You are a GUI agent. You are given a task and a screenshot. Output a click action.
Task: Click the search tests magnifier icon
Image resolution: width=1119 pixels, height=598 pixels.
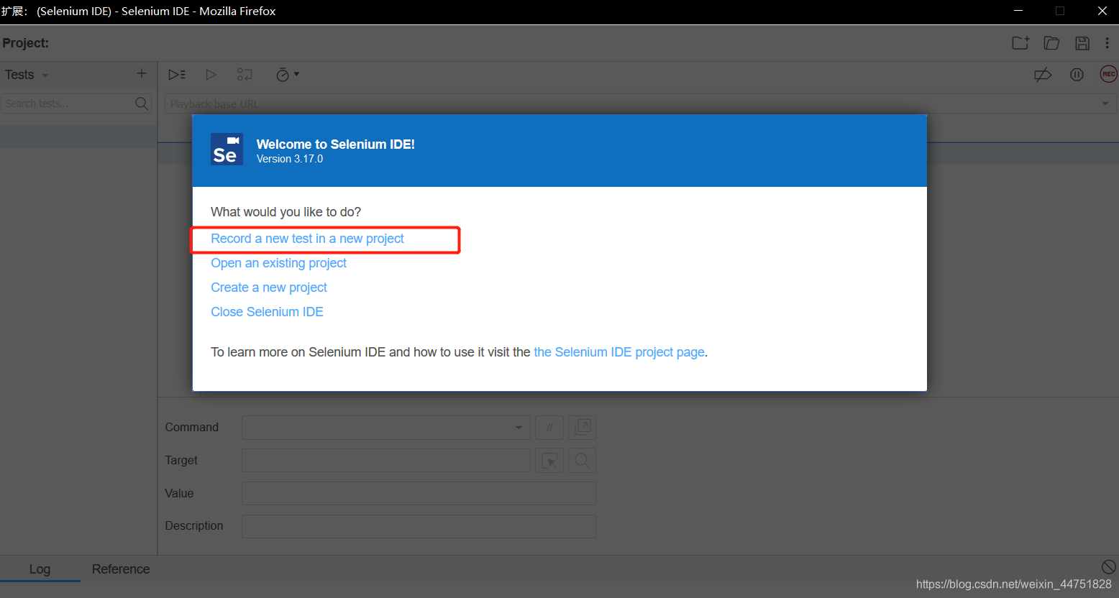click(142, 103)
